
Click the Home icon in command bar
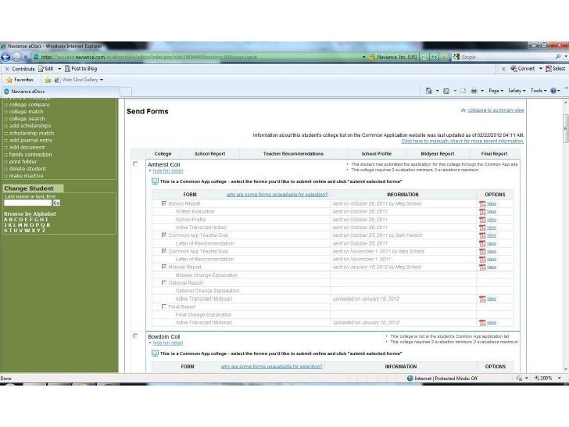428,91
